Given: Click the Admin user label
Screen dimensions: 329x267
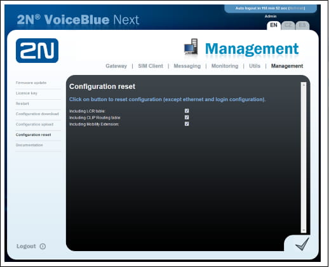Looking at the screenshot, I should coord(271,17).
